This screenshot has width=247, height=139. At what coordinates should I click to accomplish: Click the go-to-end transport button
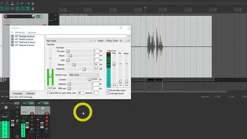click(7, 97)
